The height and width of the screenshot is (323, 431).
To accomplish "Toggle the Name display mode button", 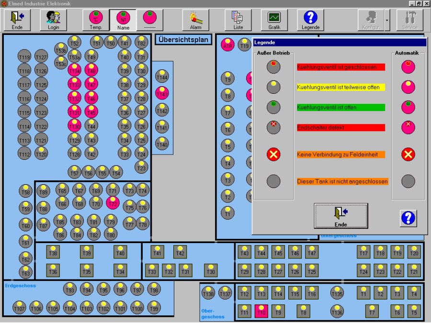I will tap(123, 20).
